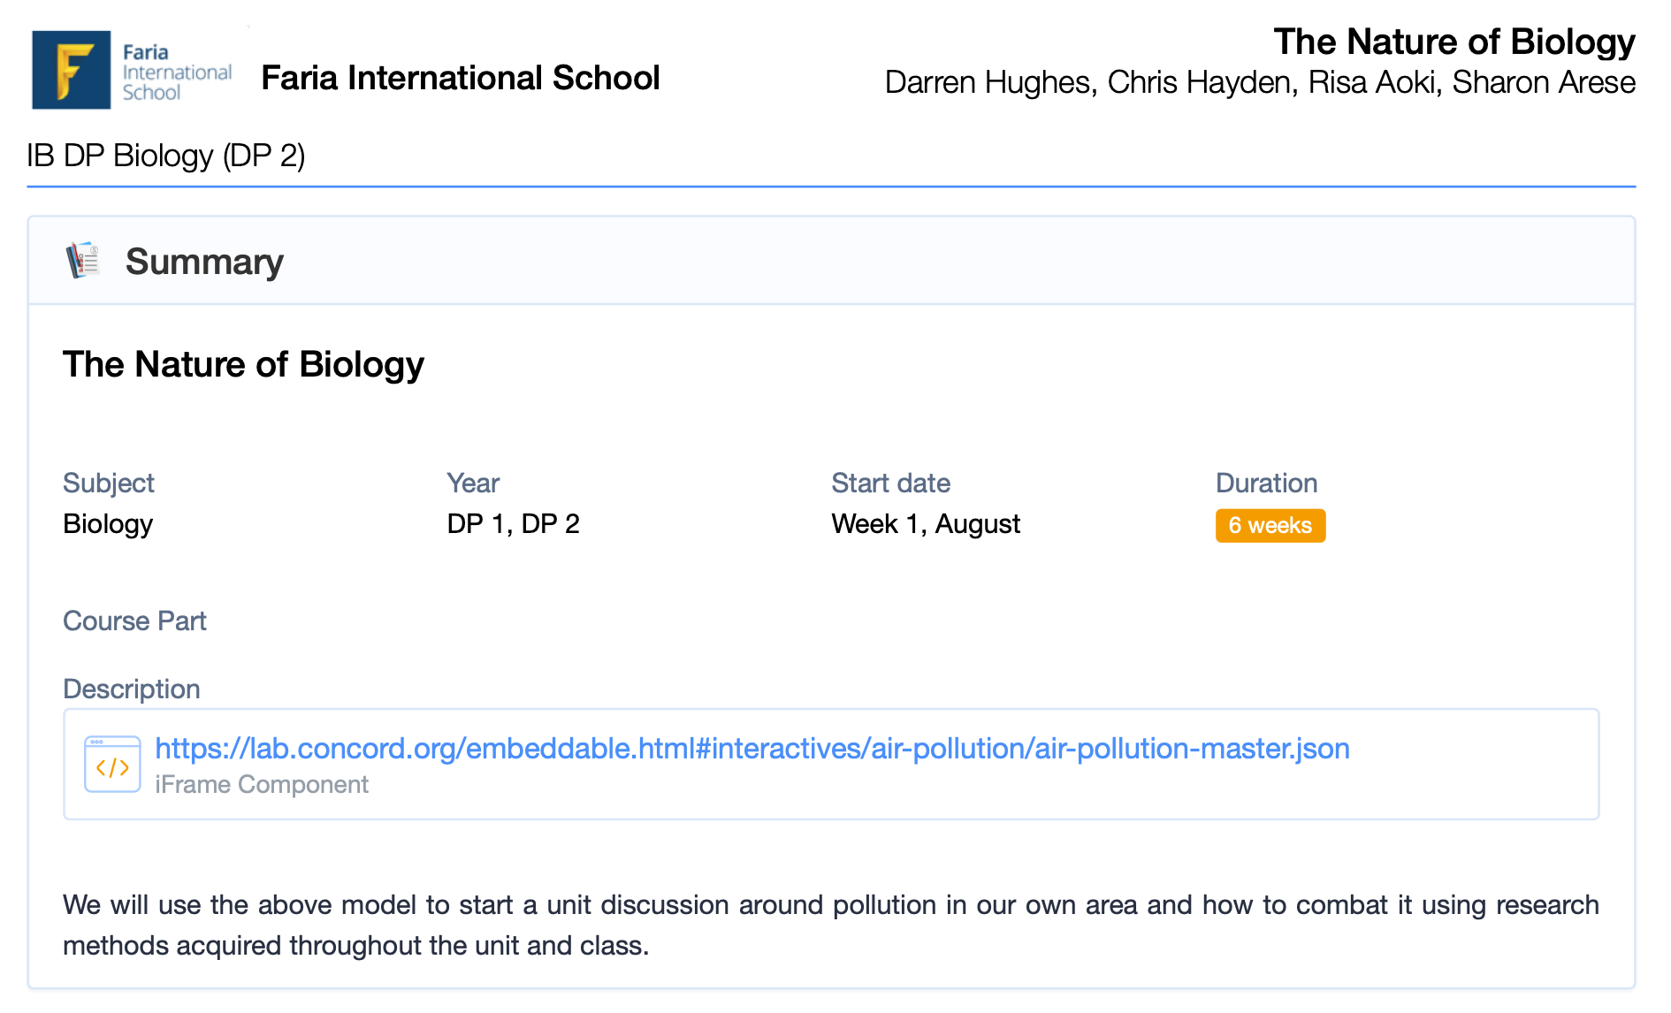The height and width of the screenshot is (1013, 1671).
Task: Click the Course Part label
Action: [x=134, y=621]
